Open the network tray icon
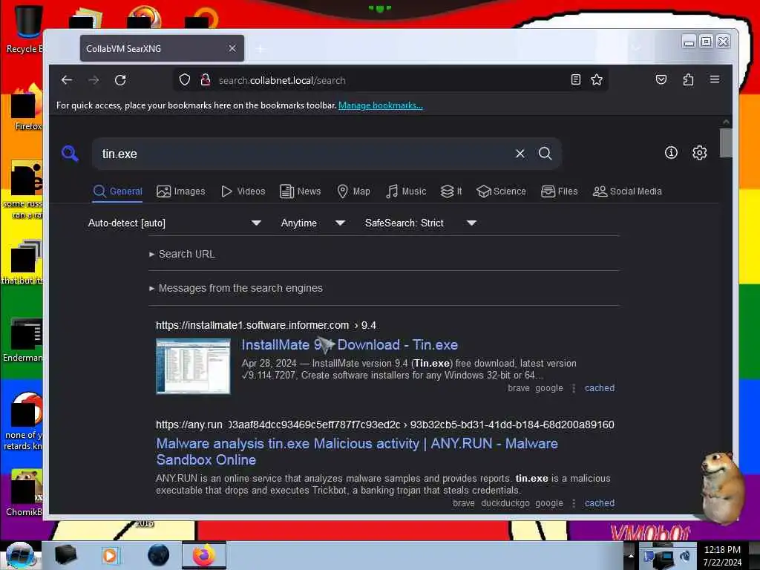The width and height of the screenshot is (760, 570). click(664, 558)
